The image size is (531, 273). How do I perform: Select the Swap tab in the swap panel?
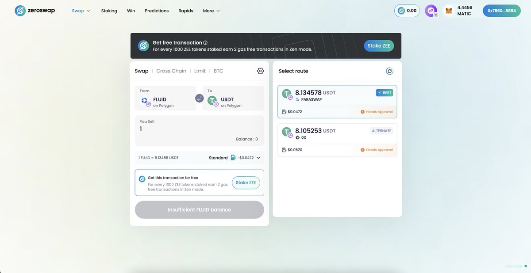142,71
